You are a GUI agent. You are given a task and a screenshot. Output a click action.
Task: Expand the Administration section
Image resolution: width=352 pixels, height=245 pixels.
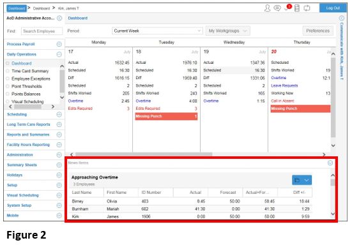[59, 155]
